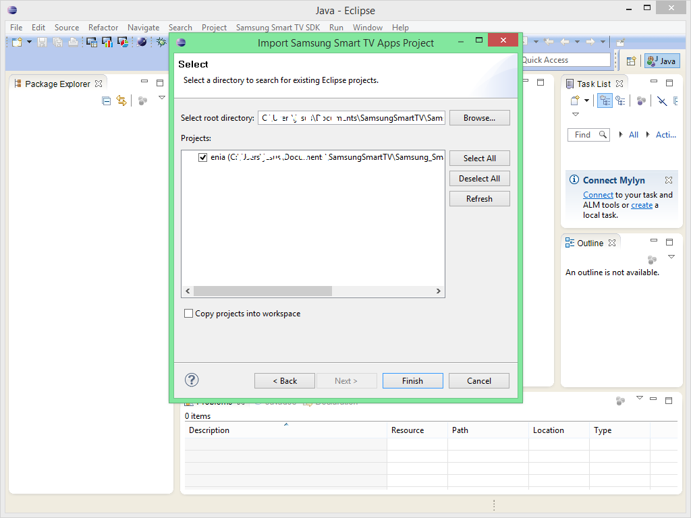Click the projects list horizontal scrollbar thumb
The width and height of the screenshot is (691, 518).
262,291
